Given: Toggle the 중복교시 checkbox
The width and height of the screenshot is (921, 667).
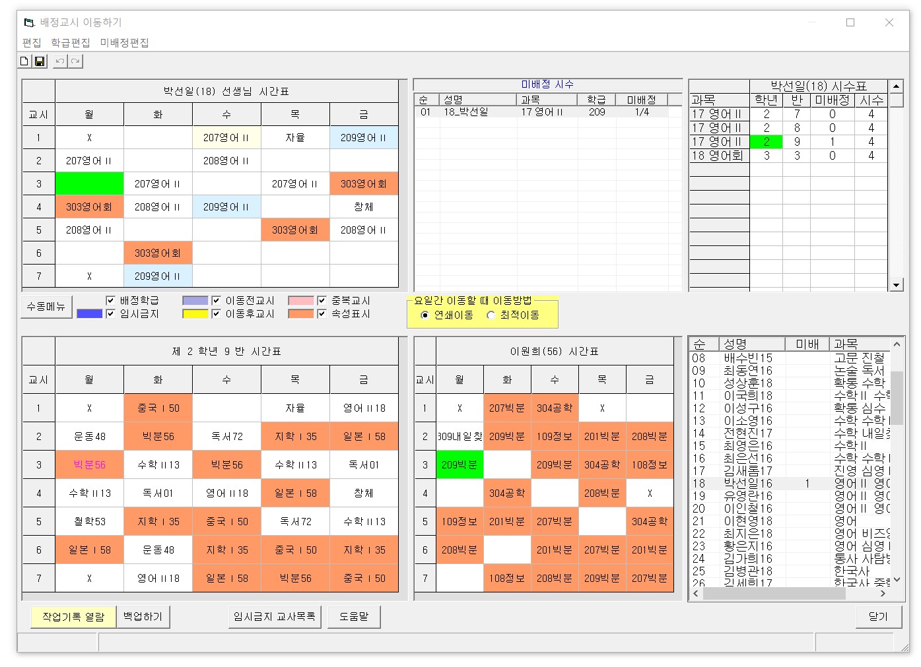Looking at the screenshot, I should (x=322, y=300).
